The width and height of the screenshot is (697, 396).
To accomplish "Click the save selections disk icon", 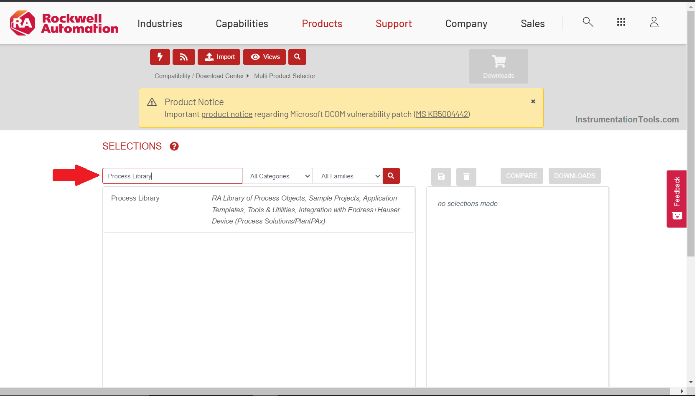I will point(441,177).
